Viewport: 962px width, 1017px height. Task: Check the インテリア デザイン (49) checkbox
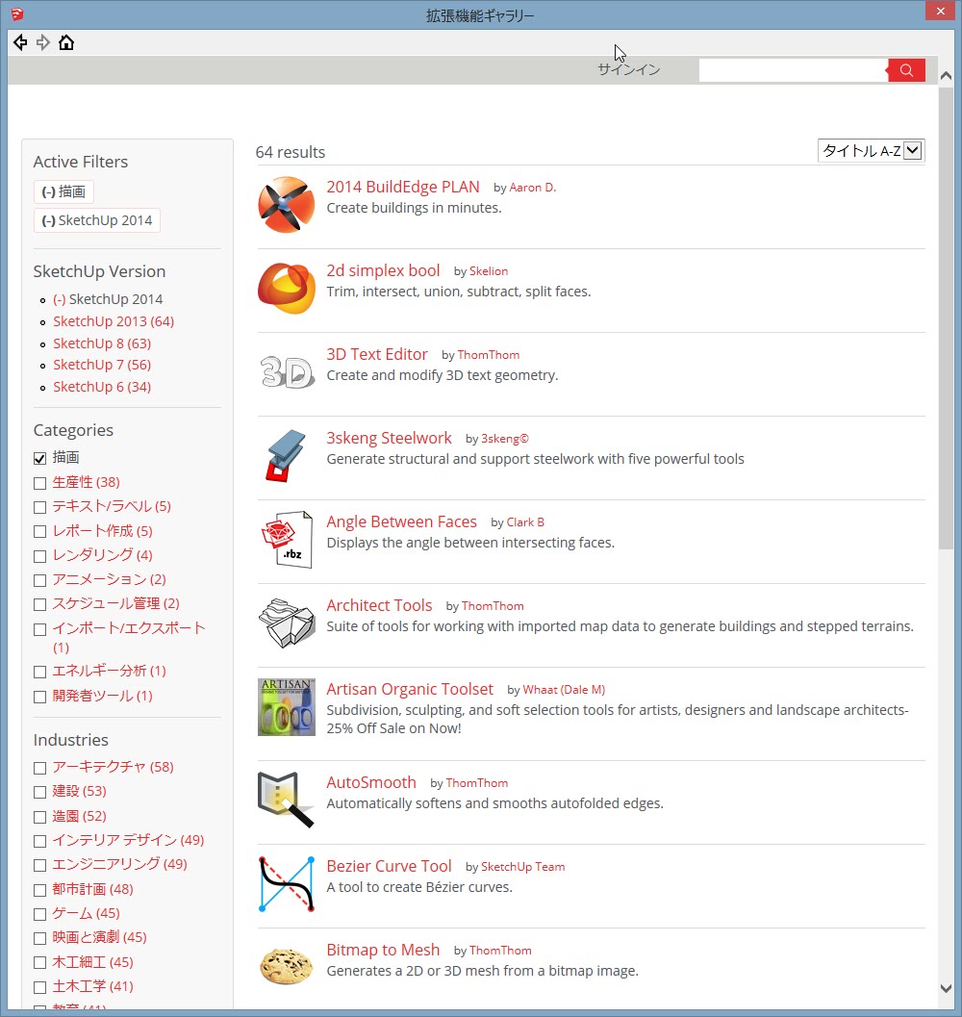click(x=40, y=841)
